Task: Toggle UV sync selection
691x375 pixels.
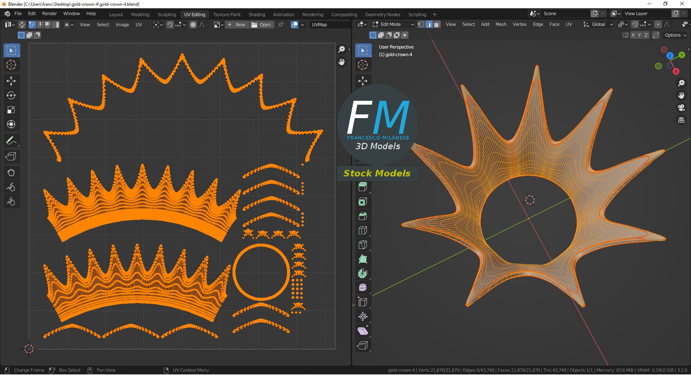Action: pyautogui.click(x=22, y=24)
